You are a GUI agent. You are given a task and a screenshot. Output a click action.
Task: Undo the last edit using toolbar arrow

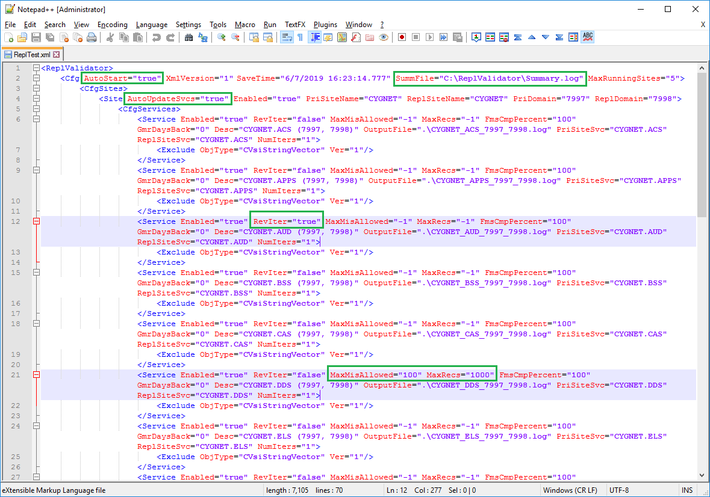[156, 37]
